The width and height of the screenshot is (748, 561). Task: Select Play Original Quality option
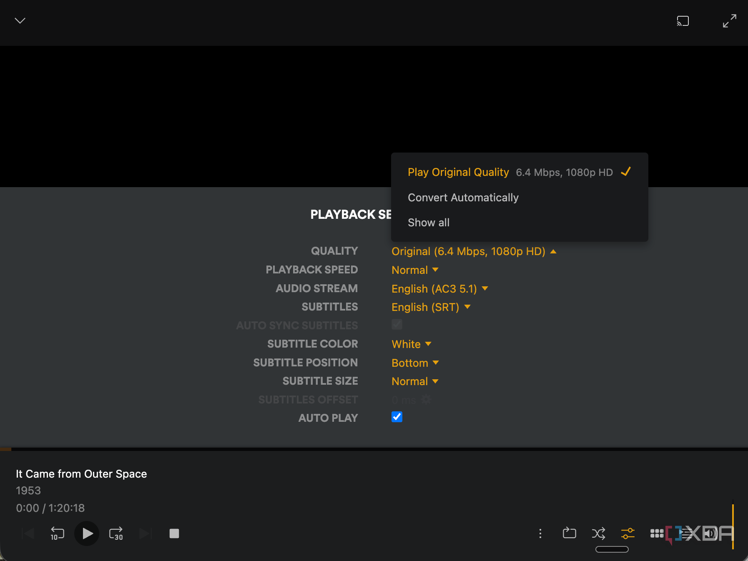click(x=520, y=172)
